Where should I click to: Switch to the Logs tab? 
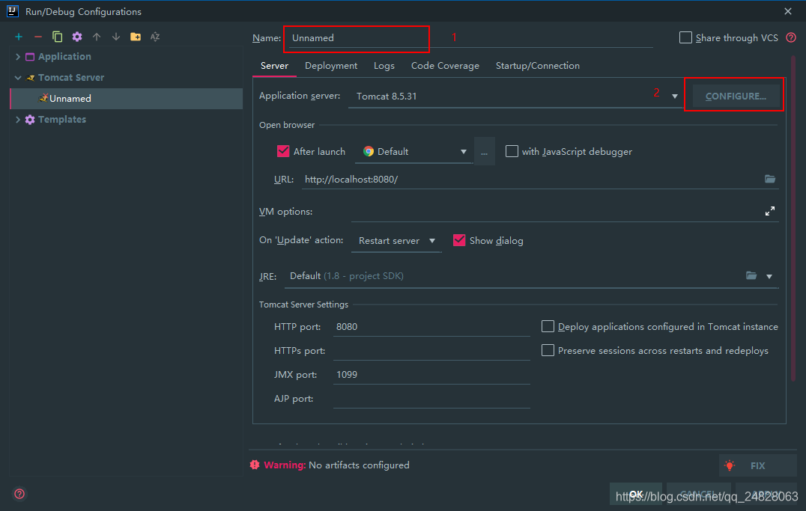point(384,66)
